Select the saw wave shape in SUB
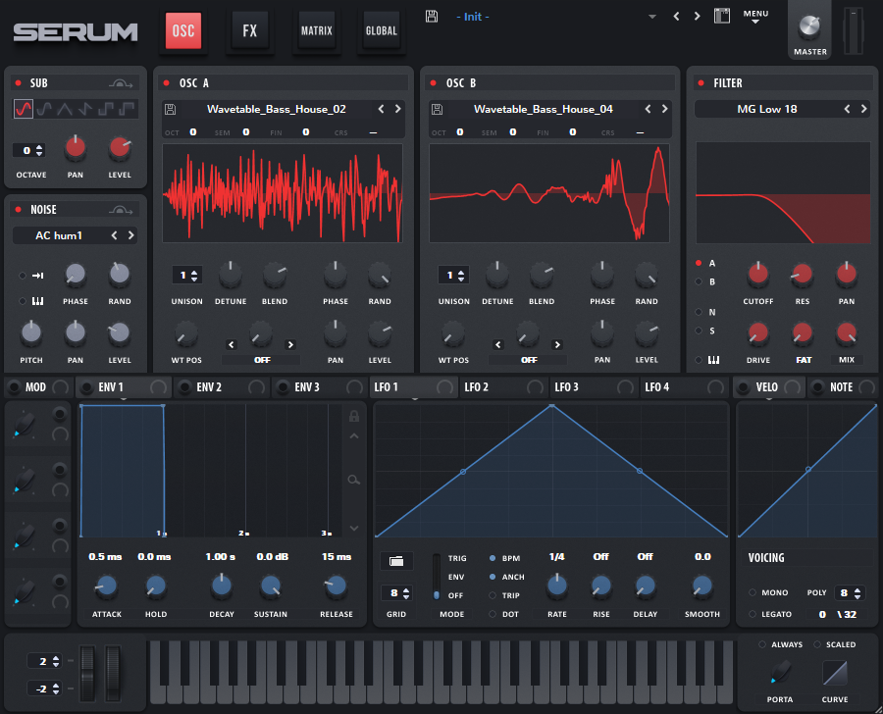The image size is (883, 714). pyautogui.click(x=85, y=109)
